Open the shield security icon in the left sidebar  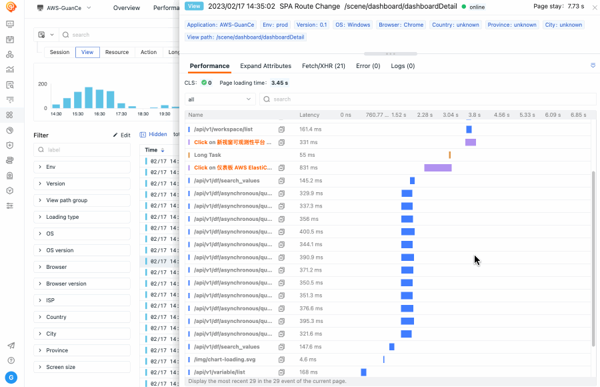[x=10, y=145]
